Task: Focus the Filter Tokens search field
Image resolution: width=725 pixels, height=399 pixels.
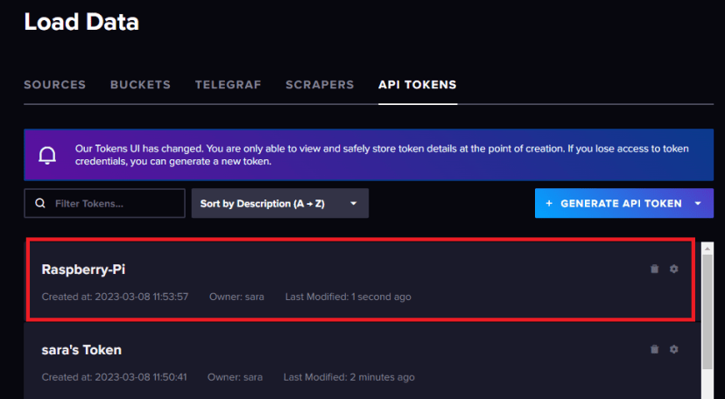Action: (114, 203)
